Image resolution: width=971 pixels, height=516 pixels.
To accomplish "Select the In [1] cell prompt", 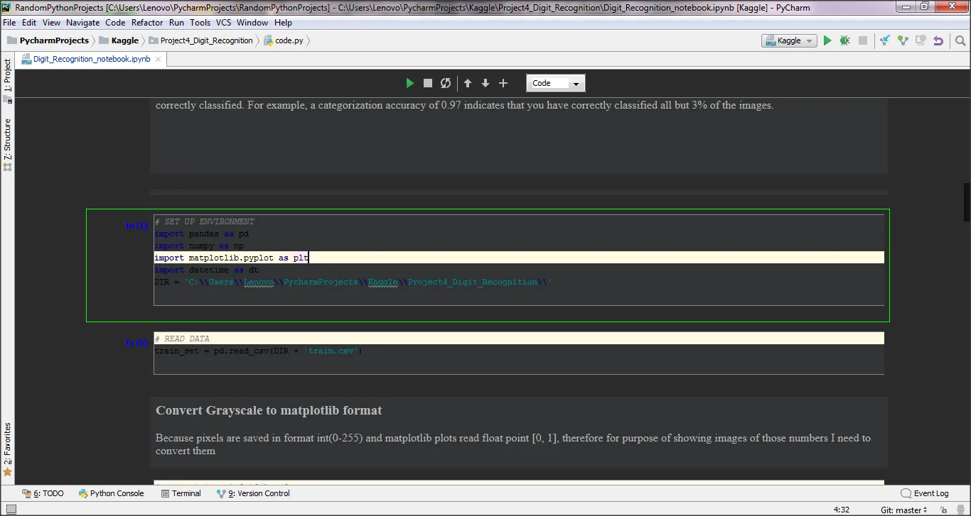I will [137, 226].
